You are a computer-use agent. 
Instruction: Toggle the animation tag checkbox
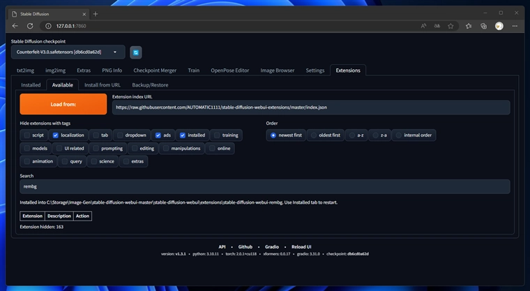point(27,161)
